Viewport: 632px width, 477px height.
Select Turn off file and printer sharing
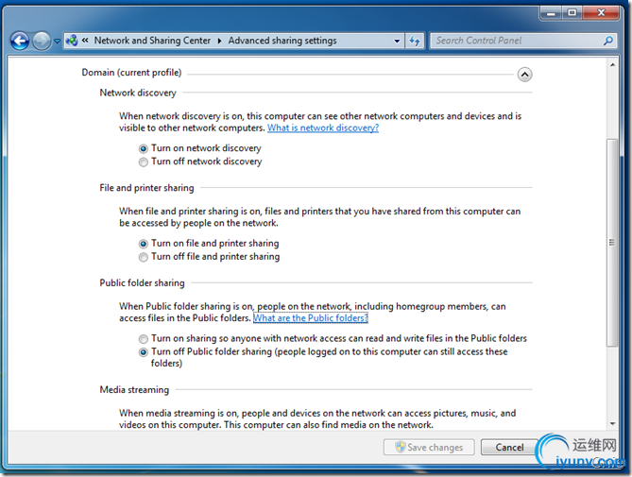[x=209, y=257]
